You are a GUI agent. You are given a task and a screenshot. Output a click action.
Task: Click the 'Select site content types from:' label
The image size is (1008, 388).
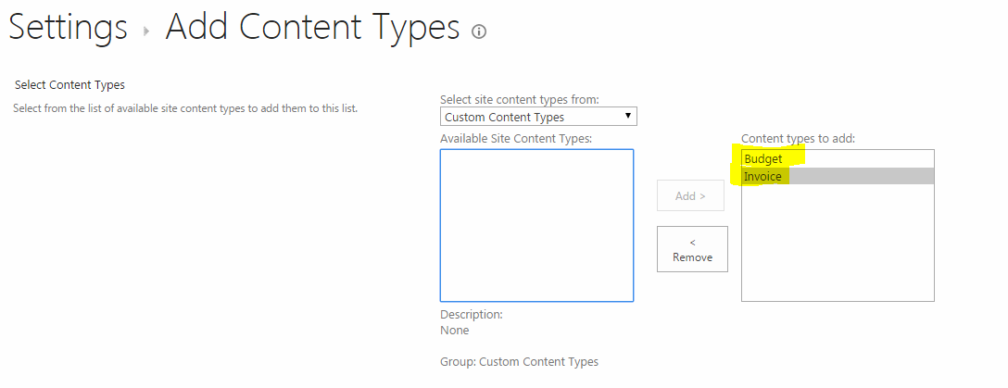[x=520, y=99]
